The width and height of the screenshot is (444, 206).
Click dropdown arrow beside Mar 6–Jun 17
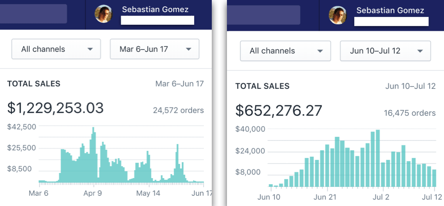[x=188, y=49]
